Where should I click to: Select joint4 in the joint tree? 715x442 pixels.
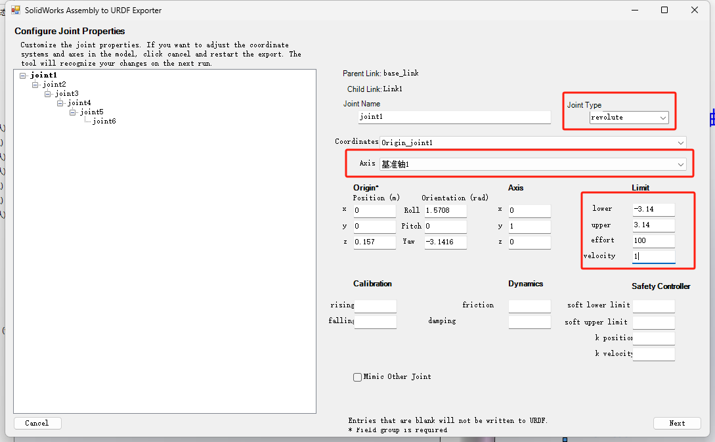pos(79,102)
